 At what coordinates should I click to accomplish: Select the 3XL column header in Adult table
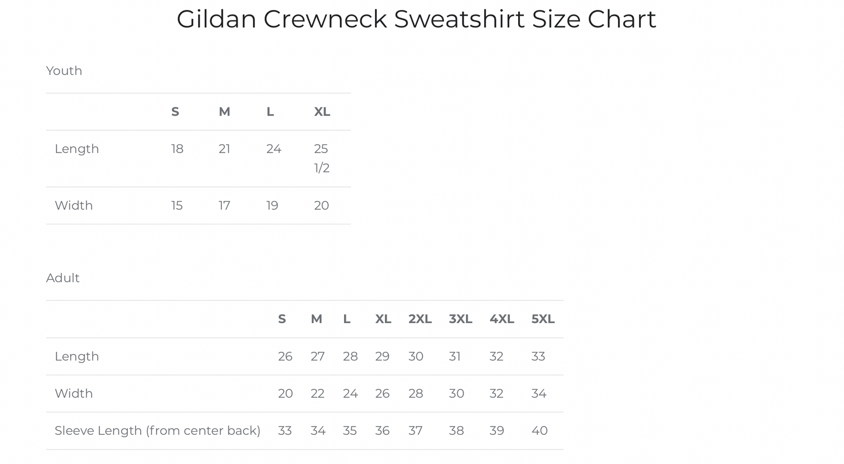[460, 319]
